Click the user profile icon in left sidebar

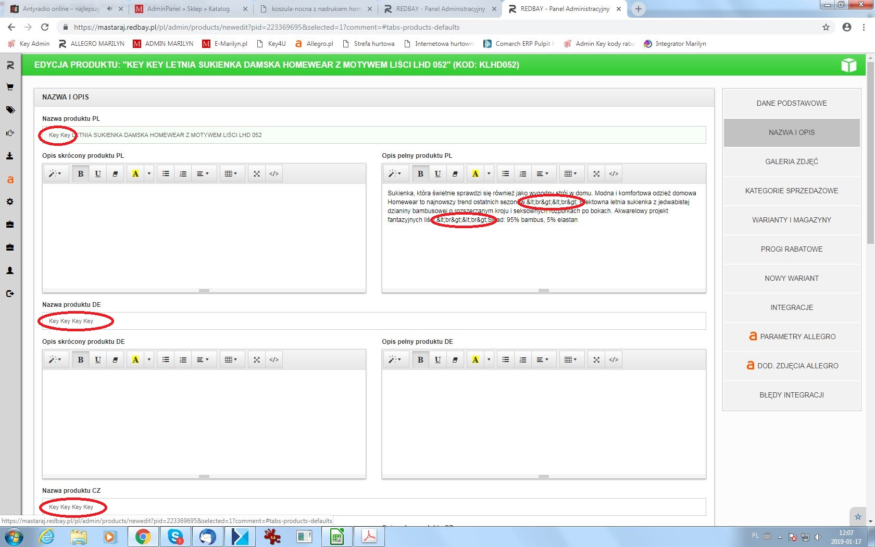10,270
